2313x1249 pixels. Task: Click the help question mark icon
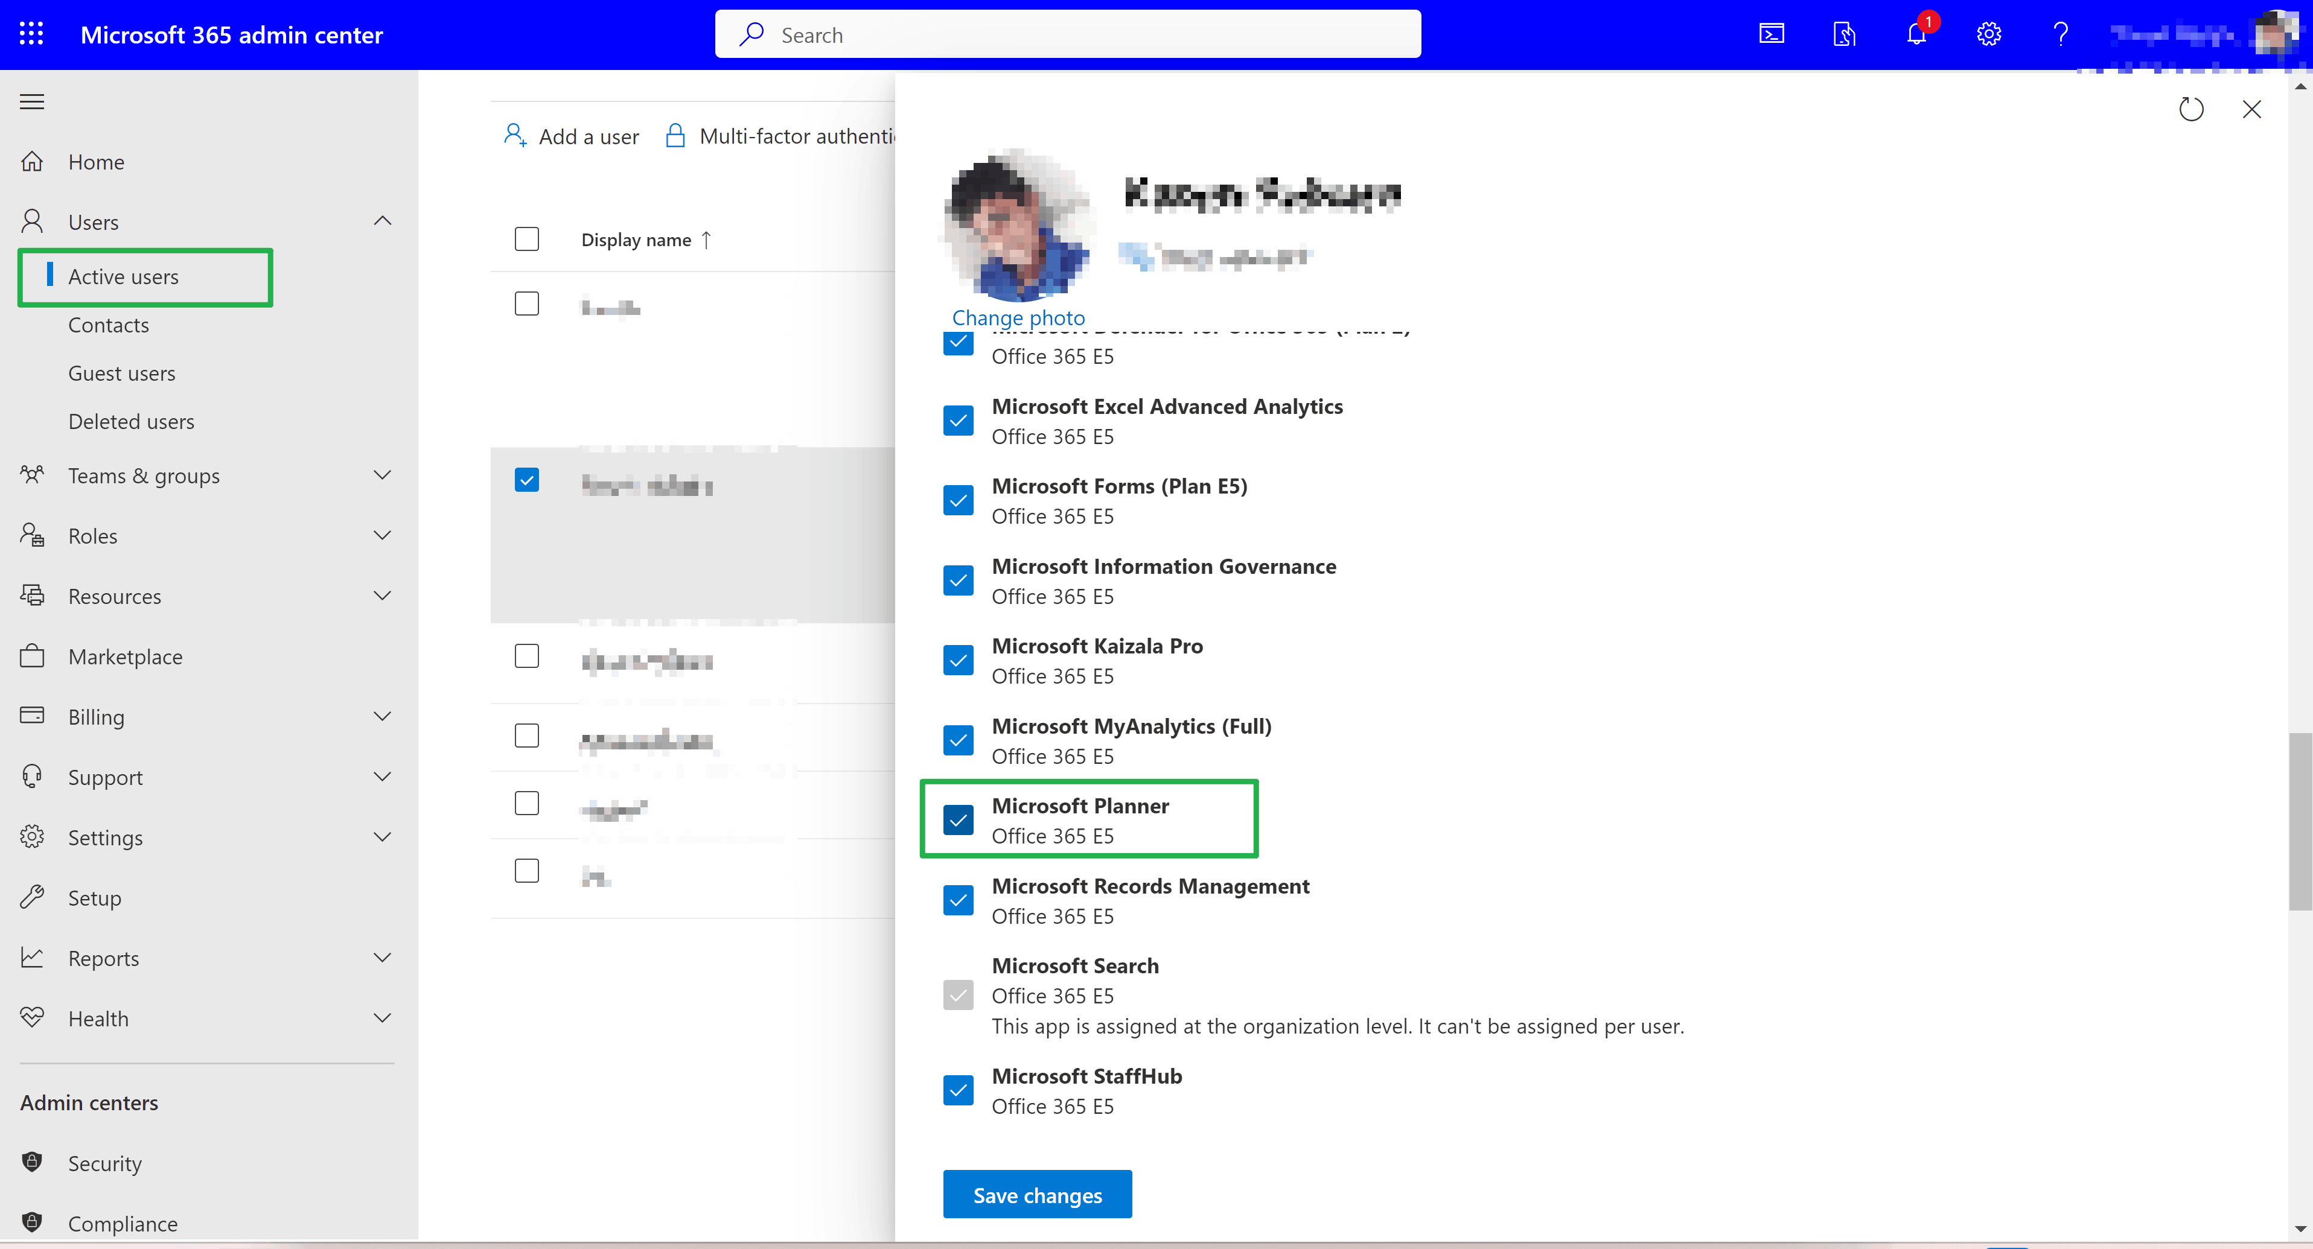point(2061,34)
